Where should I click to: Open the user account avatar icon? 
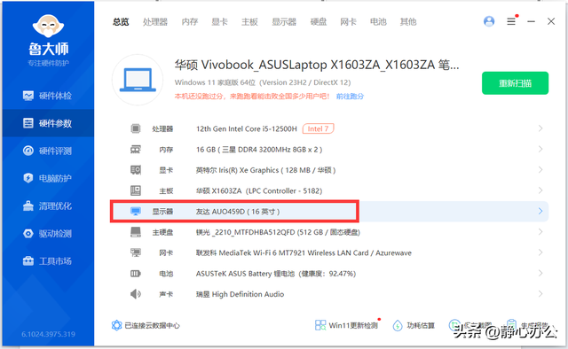489,21
